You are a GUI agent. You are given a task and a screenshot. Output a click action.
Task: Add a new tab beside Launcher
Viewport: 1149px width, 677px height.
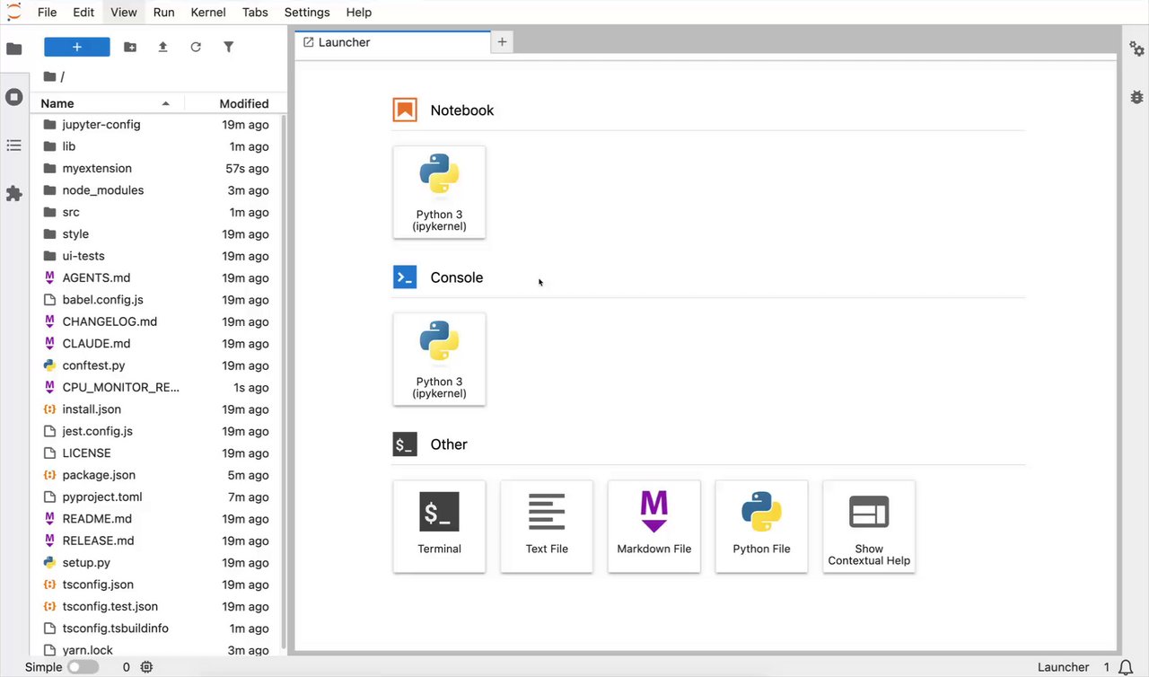[503, 42]
